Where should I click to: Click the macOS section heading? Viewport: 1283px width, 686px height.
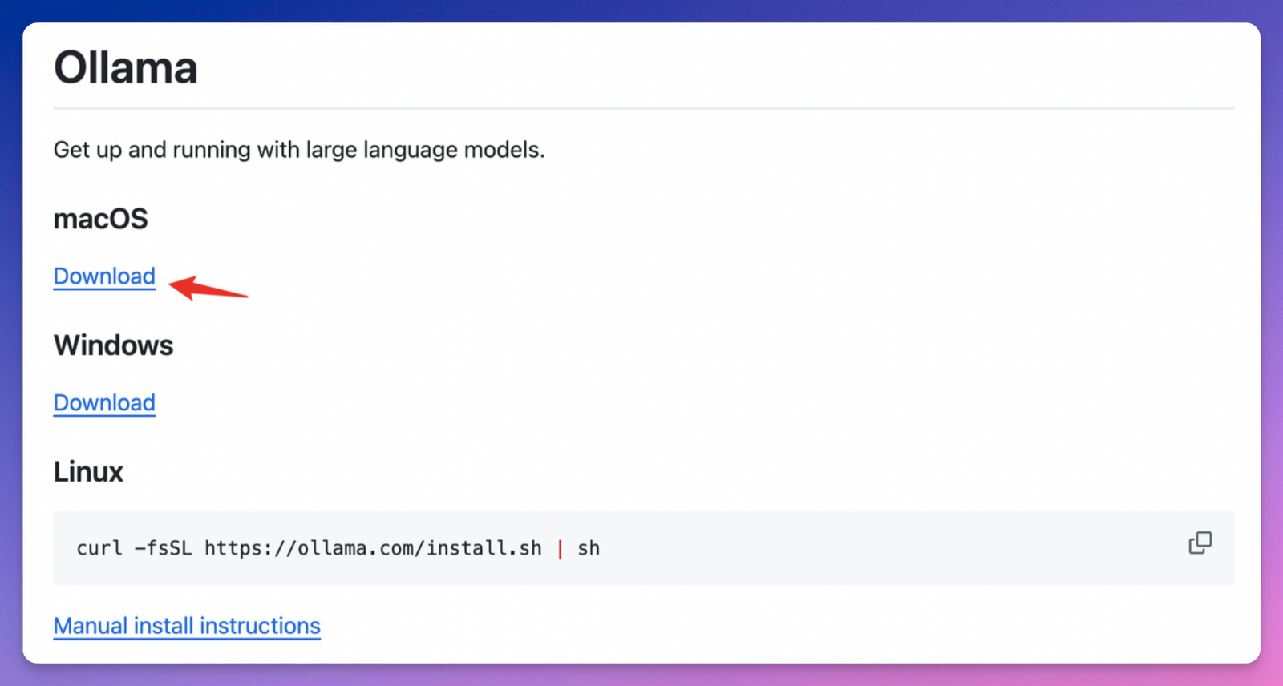point(100,219)
